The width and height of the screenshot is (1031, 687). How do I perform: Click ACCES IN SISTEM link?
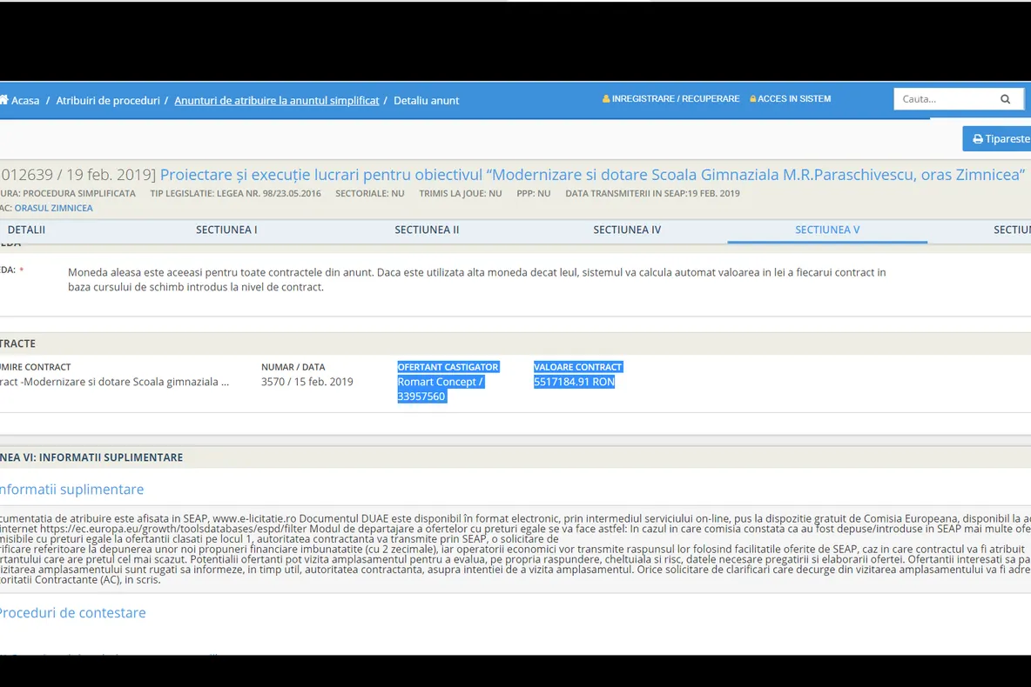(794, 98)
